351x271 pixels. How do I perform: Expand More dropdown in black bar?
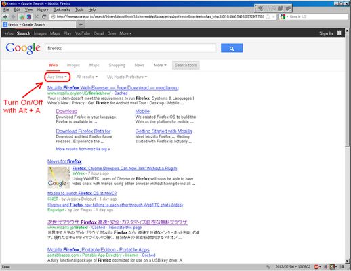[x=125, y=33]
